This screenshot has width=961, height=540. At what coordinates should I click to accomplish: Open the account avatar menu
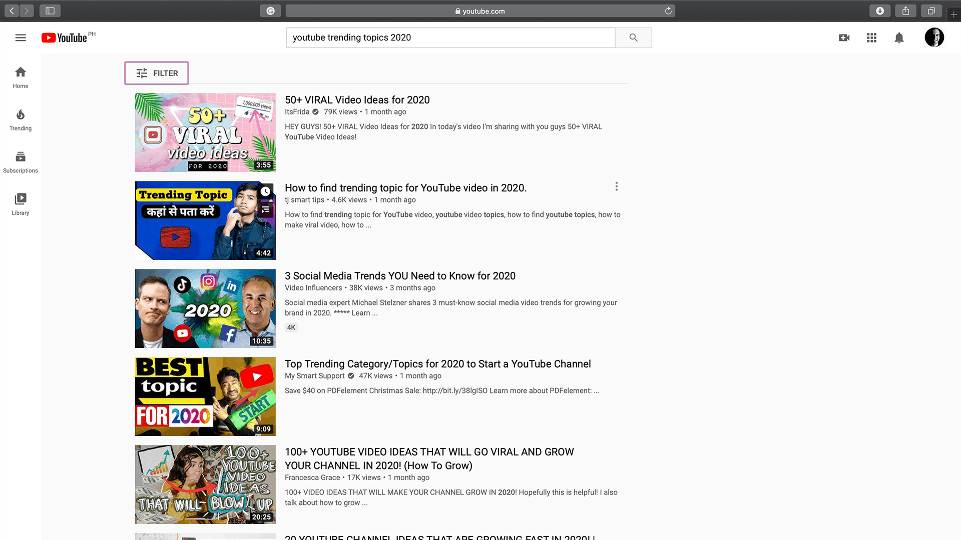pyautogui.click(x=934, y=37)
